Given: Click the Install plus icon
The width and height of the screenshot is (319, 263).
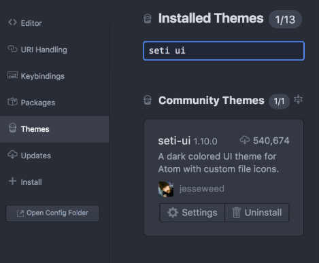Looking at the screenshot, I should click(12, 181).
